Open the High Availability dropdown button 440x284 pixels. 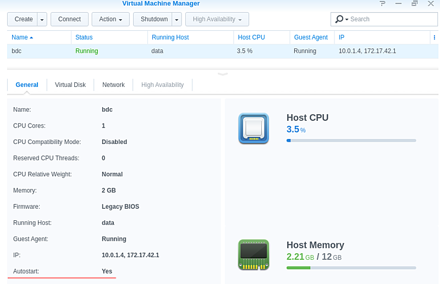click(x=217, y=19)
